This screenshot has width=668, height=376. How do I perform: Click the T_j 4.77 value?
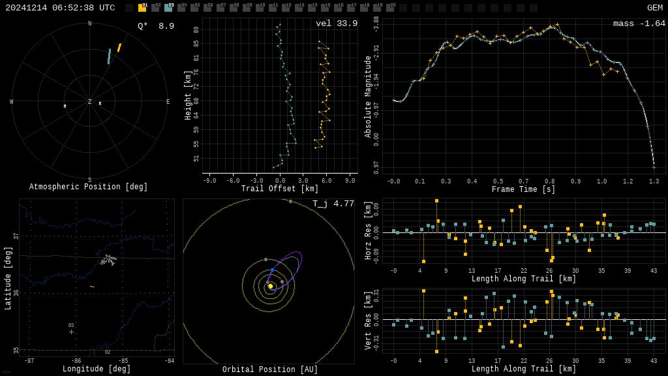coord(333,204)
